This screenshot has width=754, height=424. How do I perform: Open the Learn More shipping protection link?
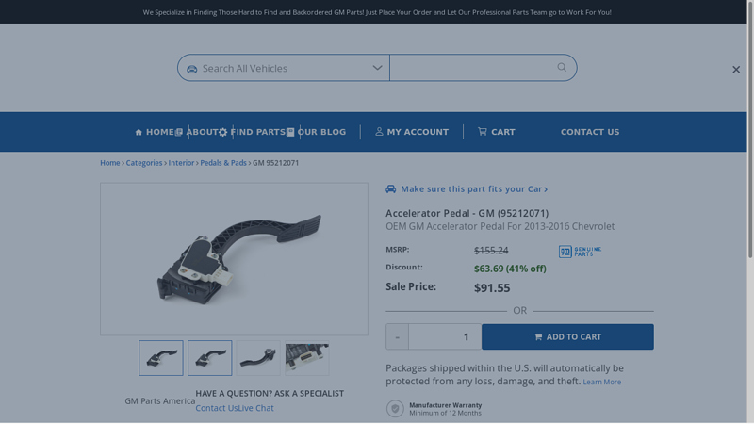click(601, 382)
